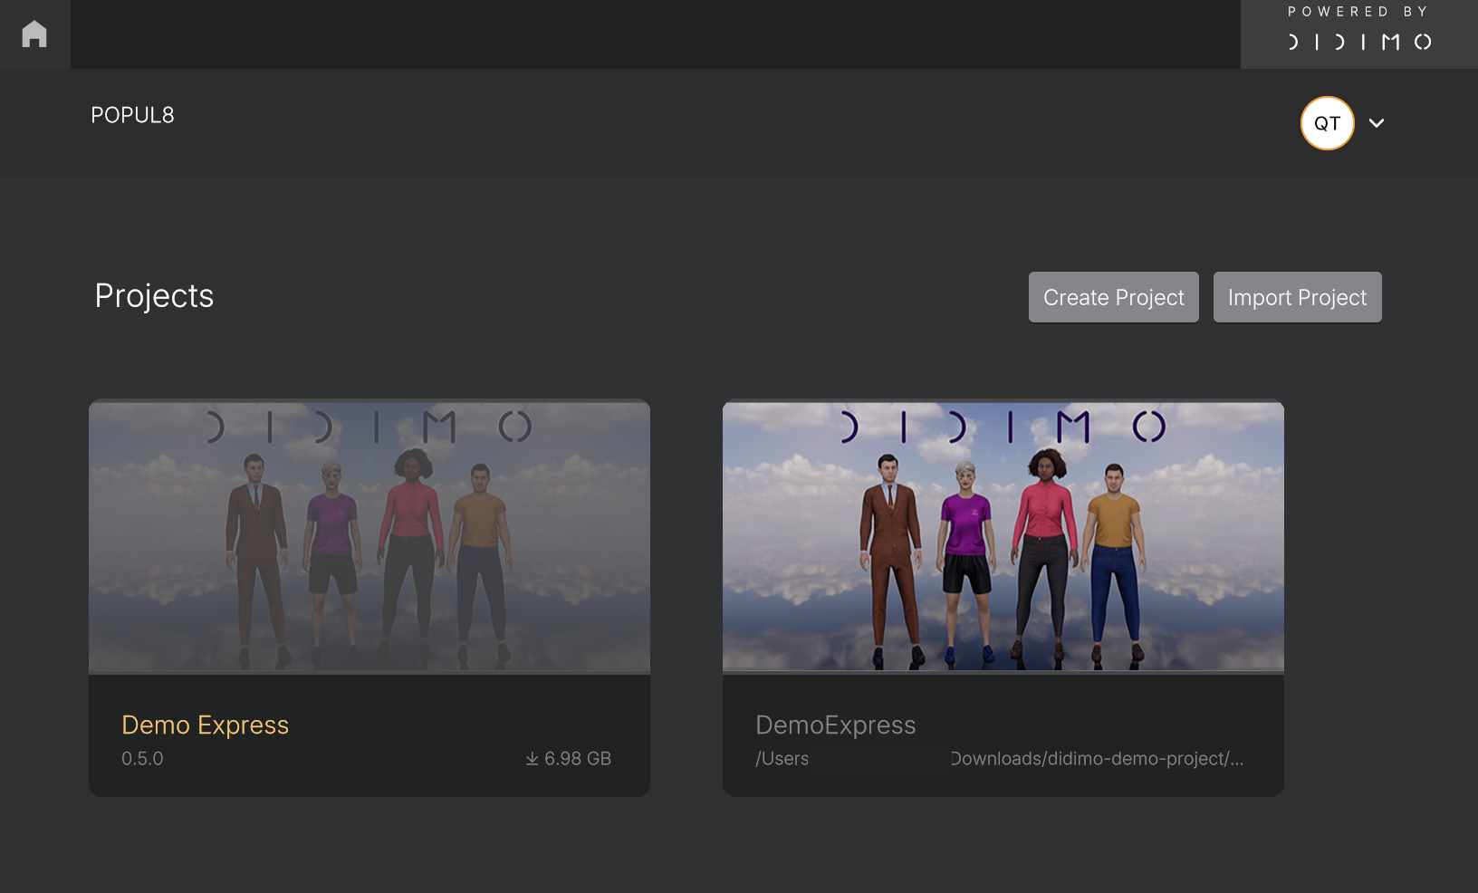
Task: Click the DemoExpress project path text
Action: [1000, 759]
